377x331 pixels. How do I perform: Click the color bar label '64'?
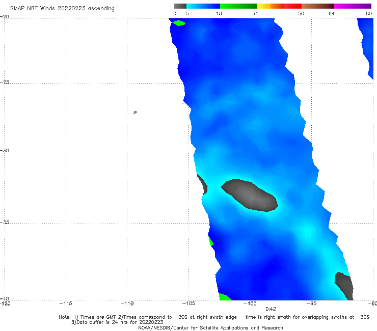coord(332,14)
